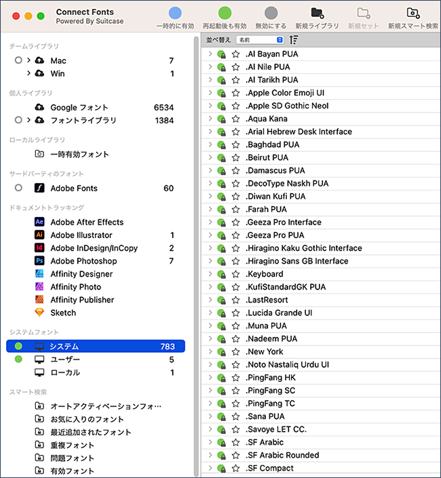Click the green permanent activate button

click(225, 13)
